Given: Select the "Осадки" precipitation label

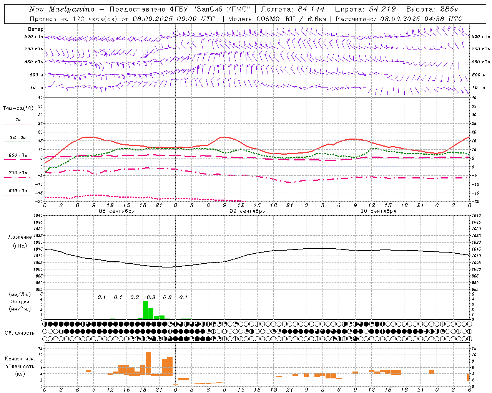Looking at the screenshot, I should point(20,302).
